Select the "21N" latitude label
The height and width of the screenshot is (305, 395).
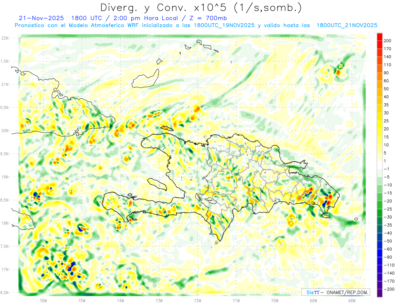pos(5,85)
